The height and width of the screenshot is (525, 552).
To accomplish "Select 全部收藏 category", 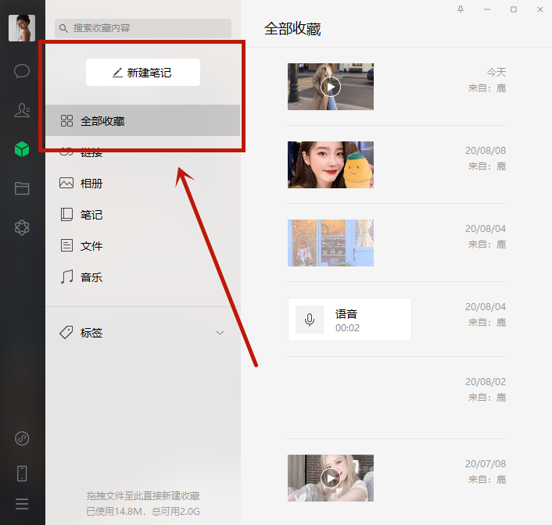I will click(143, 120).
